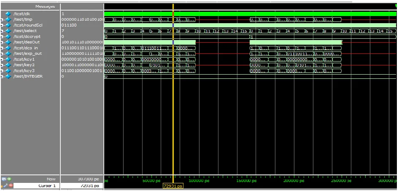
Task: Click the diamond icon for /test/desOut
Action: tap(8, 42)
